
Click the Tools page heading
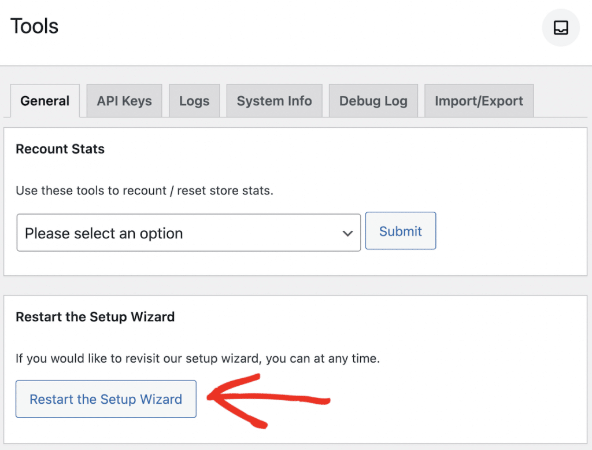point(35,27)
